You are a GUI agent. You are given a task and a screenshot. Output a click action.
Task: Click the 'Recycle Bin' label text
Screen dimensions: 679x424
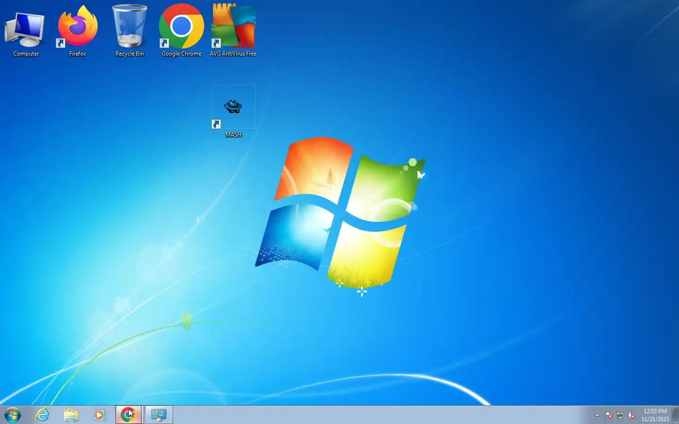[x=130, y=54]
